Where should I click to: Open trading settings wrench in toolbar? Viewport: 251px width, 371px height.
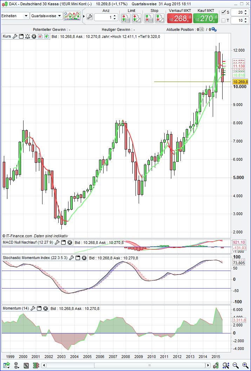[x=90, y=16]
